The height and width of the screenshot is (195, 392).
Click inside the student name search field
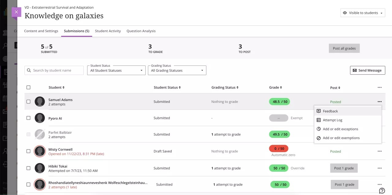tap(54, 70)
